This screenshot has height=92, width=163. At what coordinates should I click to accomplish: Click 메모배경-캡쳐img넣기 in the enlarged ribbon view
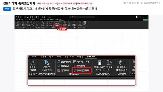[122, 66]
